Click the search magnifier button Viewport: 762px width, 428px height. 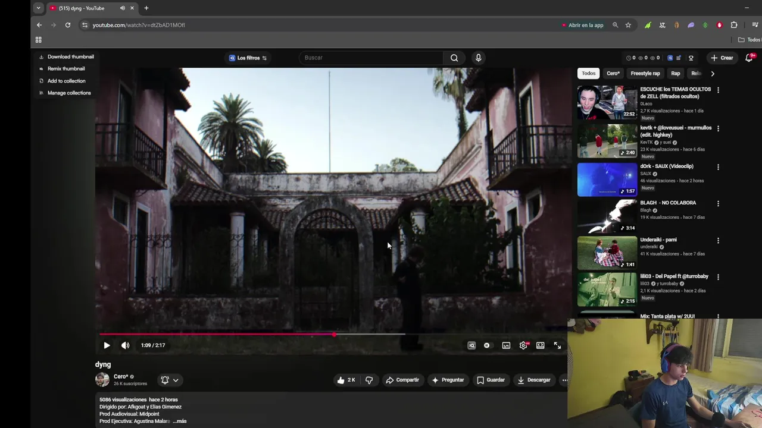[454, 58]
